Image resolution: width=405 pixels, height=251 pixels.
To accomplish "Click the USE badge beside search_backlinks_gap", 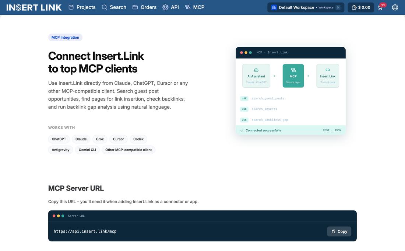I will [x=244, y=120].
